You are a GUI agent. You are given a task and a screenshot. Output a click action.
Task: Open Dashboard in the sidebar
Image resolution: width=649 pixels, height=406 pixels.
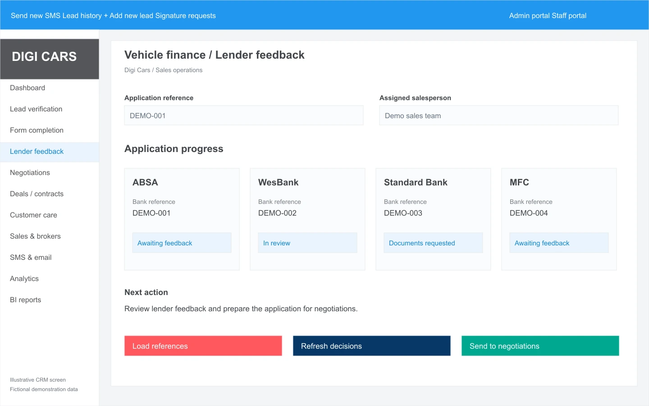click(50, 88)
